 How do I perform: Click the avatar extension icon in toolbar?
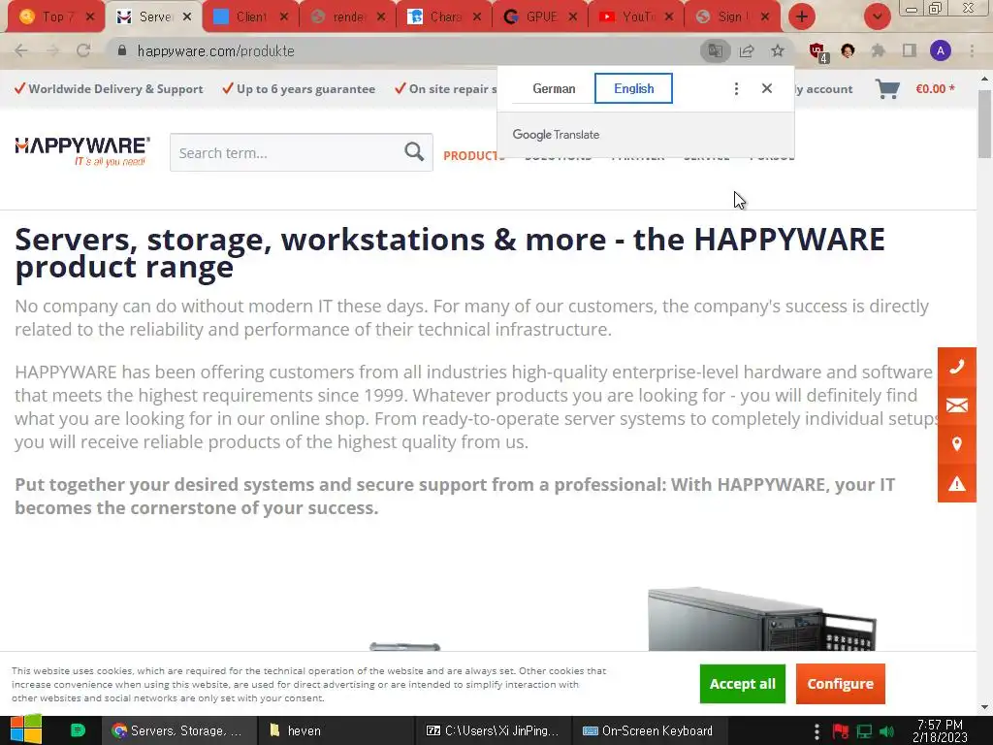(x=848, y=50)
